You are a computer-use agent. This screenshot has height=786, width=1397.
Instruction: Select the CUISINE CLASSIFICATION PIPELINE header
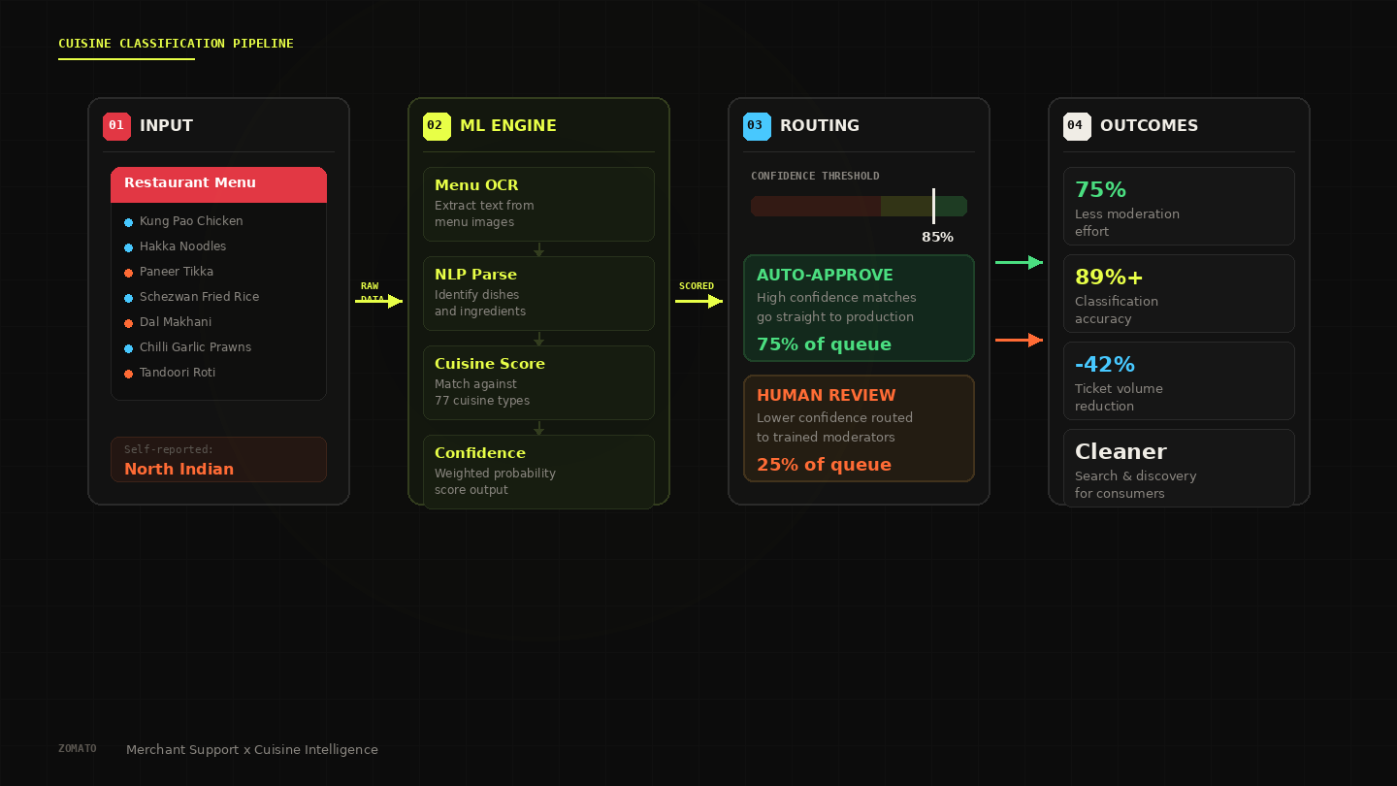[176, 43]
